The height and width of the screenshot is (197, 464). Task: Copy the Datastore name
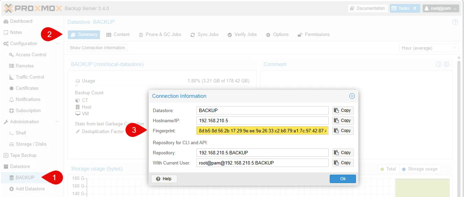343,110
